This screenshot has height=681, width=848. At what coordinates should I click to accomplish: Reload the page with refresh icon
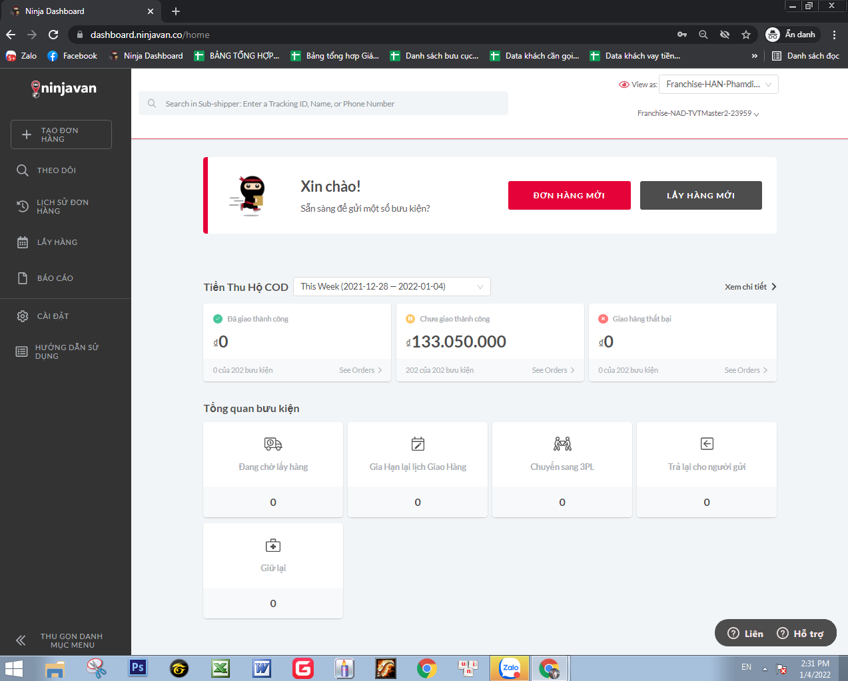coord(53,35)
